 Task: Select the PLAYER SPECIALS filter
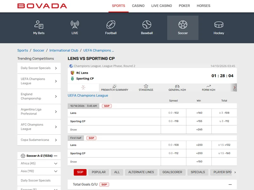pos(221,172)
